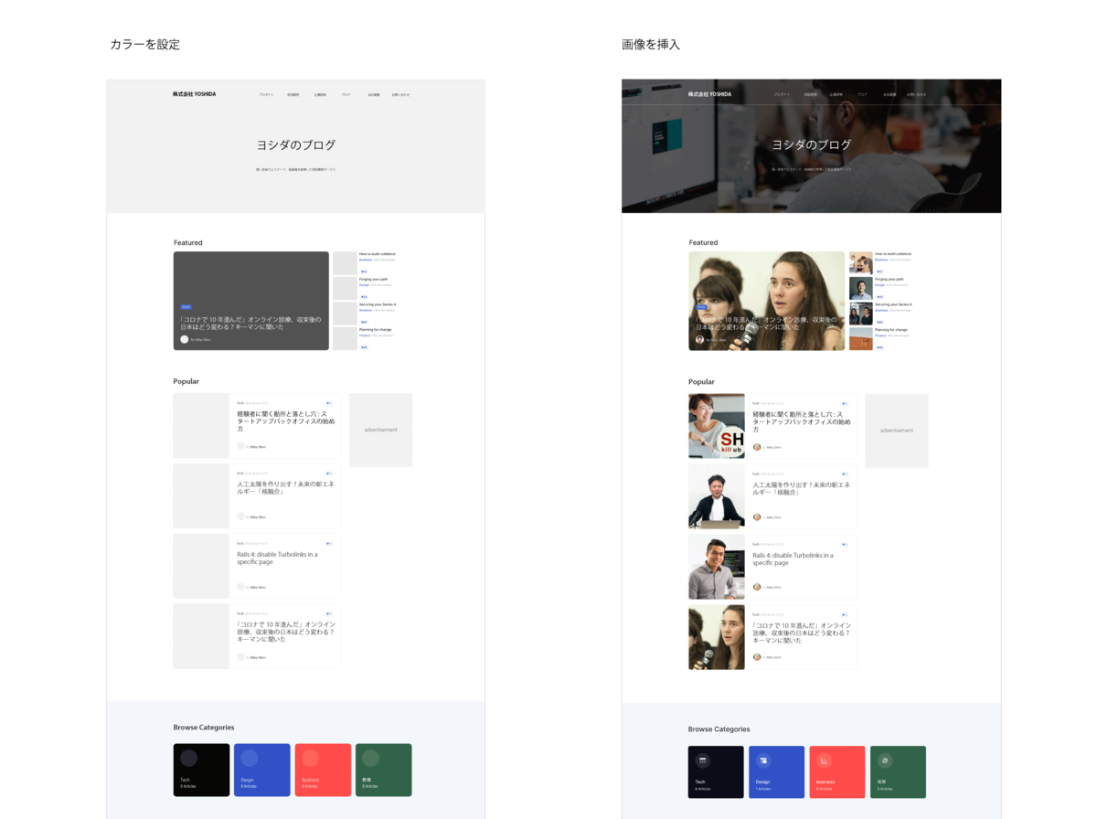The height and width of the screenshot is (819, 1097).
Task: Click placeholder circle on red Business card in the gray mockup
Action: point(310,758)
